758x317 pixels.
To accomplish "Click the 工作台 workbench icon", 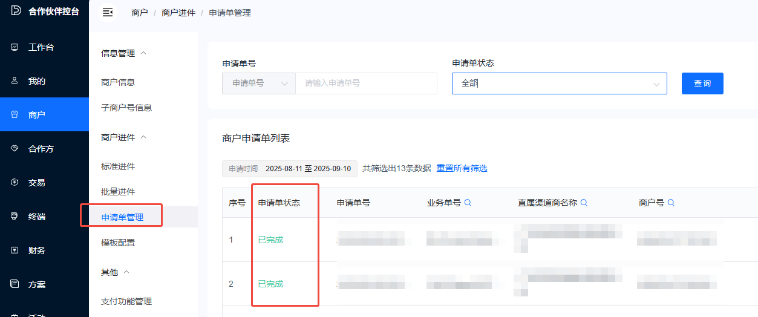I will (15, 47).
